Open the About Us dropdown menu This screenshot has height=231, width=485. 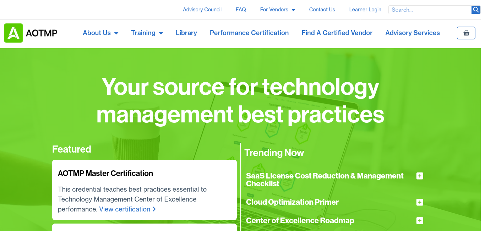(x=100, y=33)
